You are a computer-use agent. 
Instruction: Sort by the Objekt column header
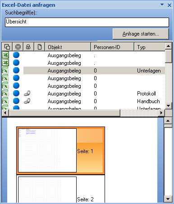click(x=68, y=47)
